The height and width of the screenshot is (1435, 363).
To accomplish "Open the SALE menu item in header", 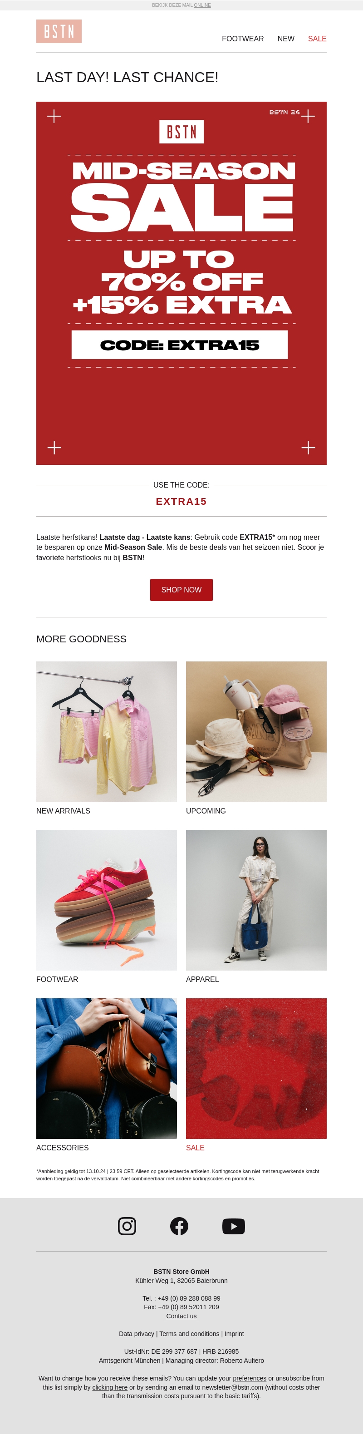I will [317, 39].
